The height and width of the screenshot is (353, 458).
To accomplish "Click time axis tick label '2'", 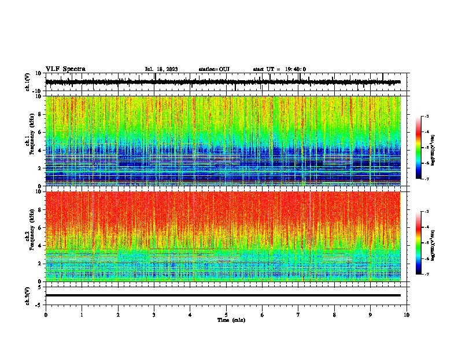I will [x=118, y=315].
